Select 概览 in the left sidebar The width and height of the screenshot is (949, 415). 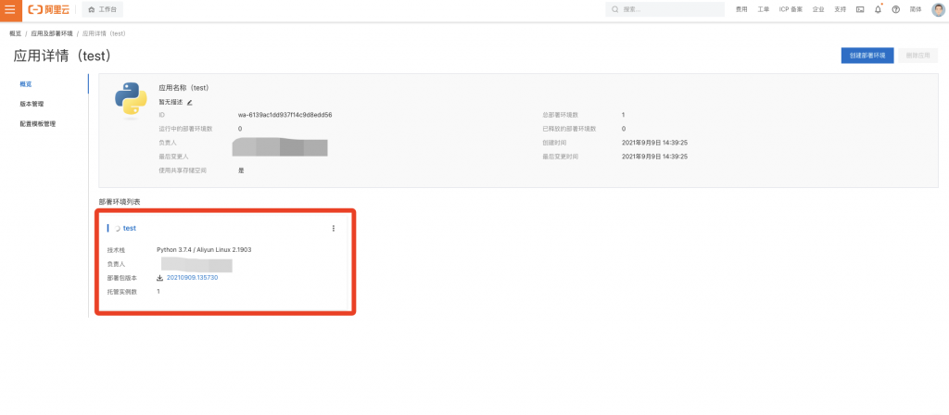click(26, 84)
